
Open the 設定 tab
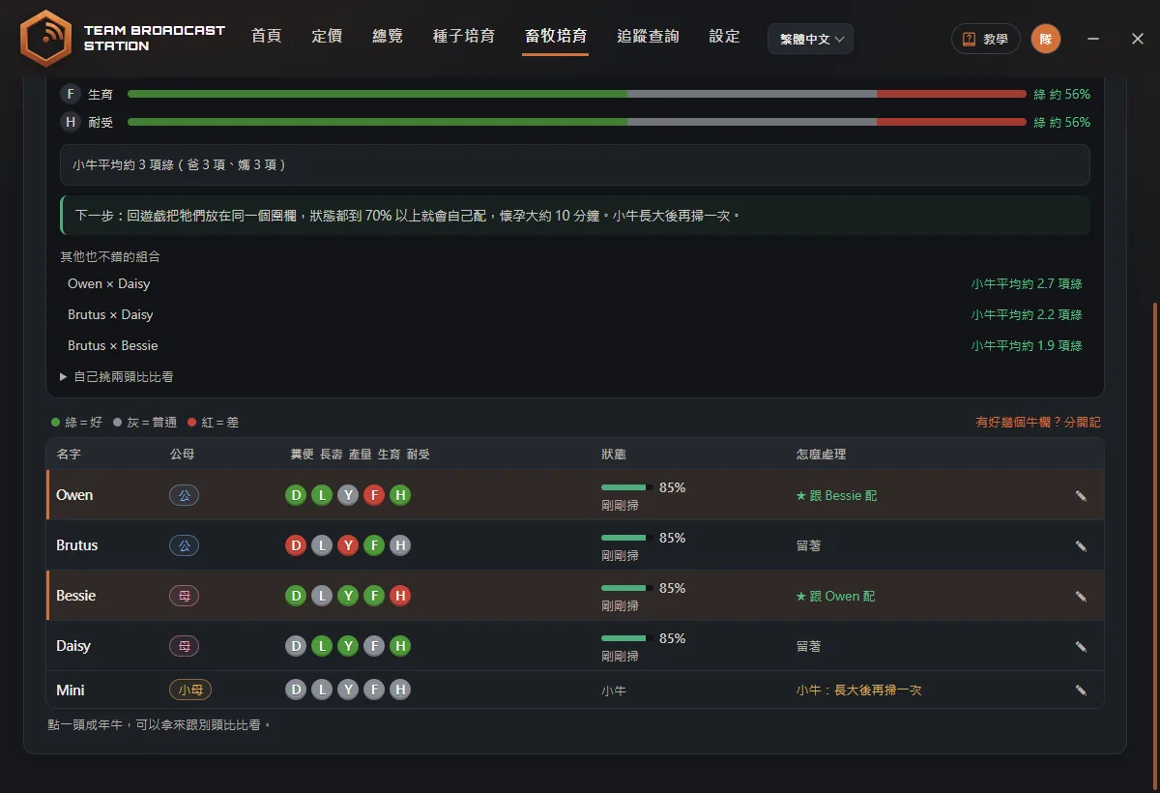tap(724, 37)
